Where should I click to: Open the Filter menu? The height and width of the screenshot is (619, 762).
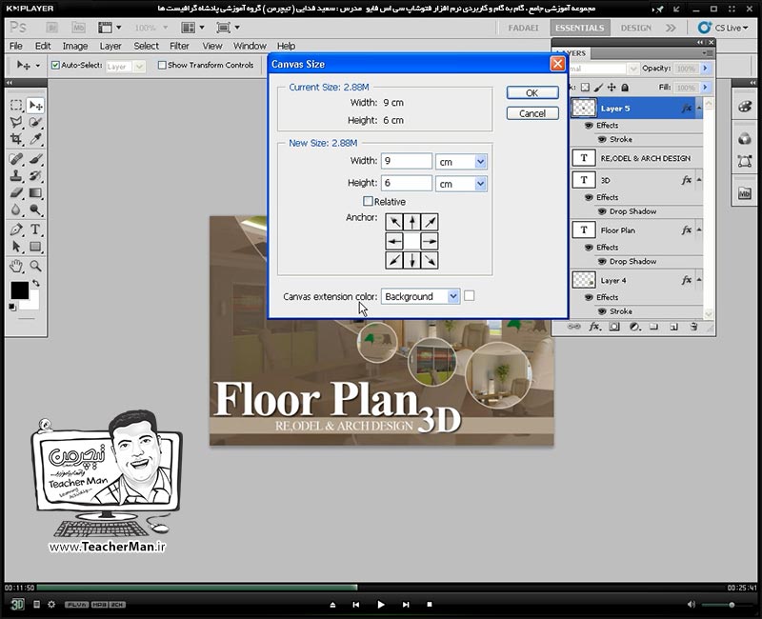179,46
